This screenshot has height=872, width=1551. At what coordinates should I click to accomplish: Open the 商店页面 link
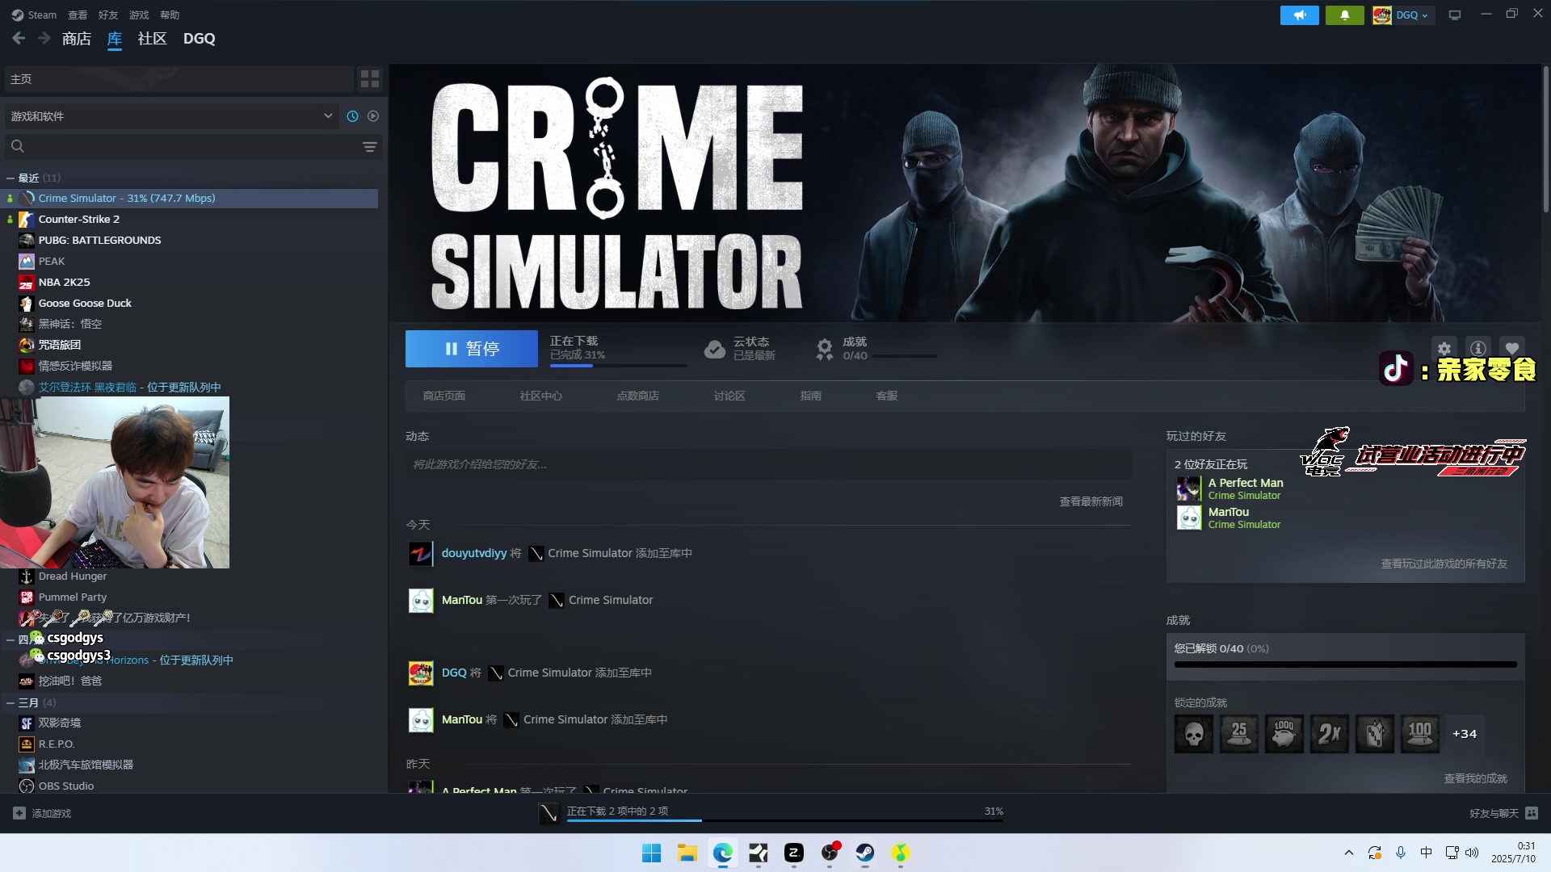444,396
